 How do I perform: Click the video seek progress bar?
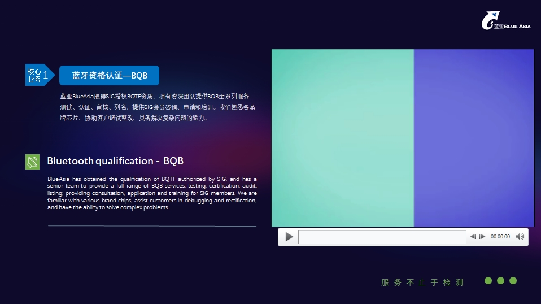click(x=382, y=237)
